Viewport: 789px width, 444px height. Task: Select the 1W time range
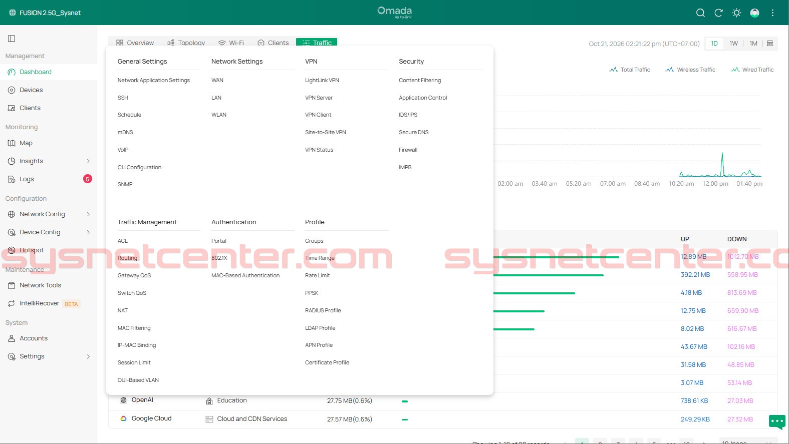[733, 44]
